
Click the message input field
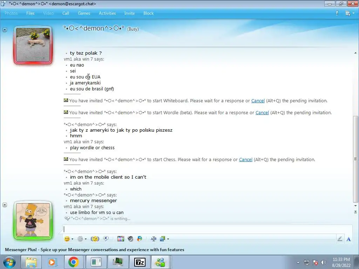[207, 229]
